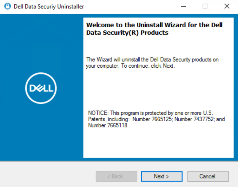238x187 pixels.
Task: Click the circular Dell logo
Action: pos(41,88)
